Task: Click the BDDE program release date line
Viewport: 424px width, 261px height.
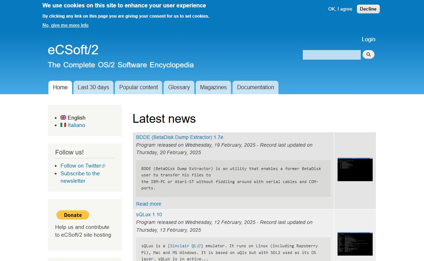Action: (x=224, y=149)
